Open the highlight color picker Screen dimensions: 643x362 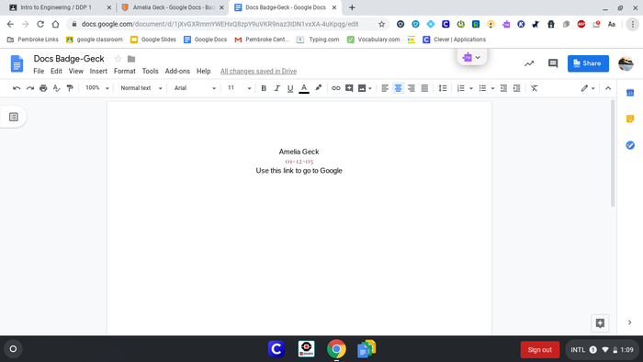coord(318,88)
